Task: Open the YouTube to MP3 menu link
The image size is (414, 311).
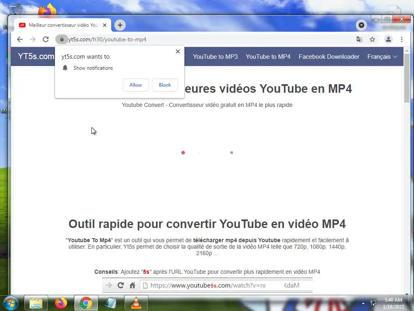Action: (215, 57)
